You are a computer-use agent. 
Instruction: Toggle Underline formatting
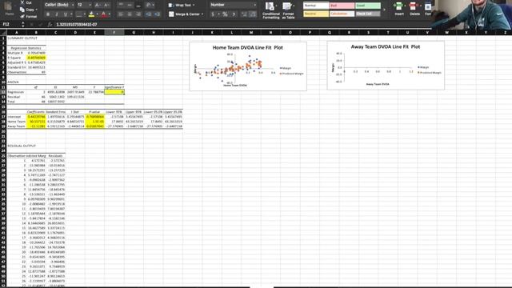(x=66, y=14)
